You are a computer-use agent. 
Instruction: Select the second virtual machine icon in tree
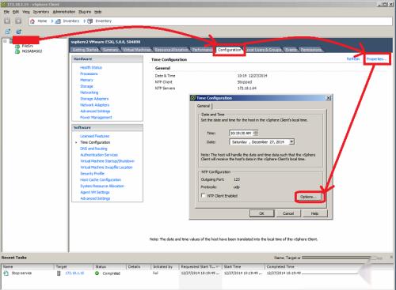pos(17,51)
